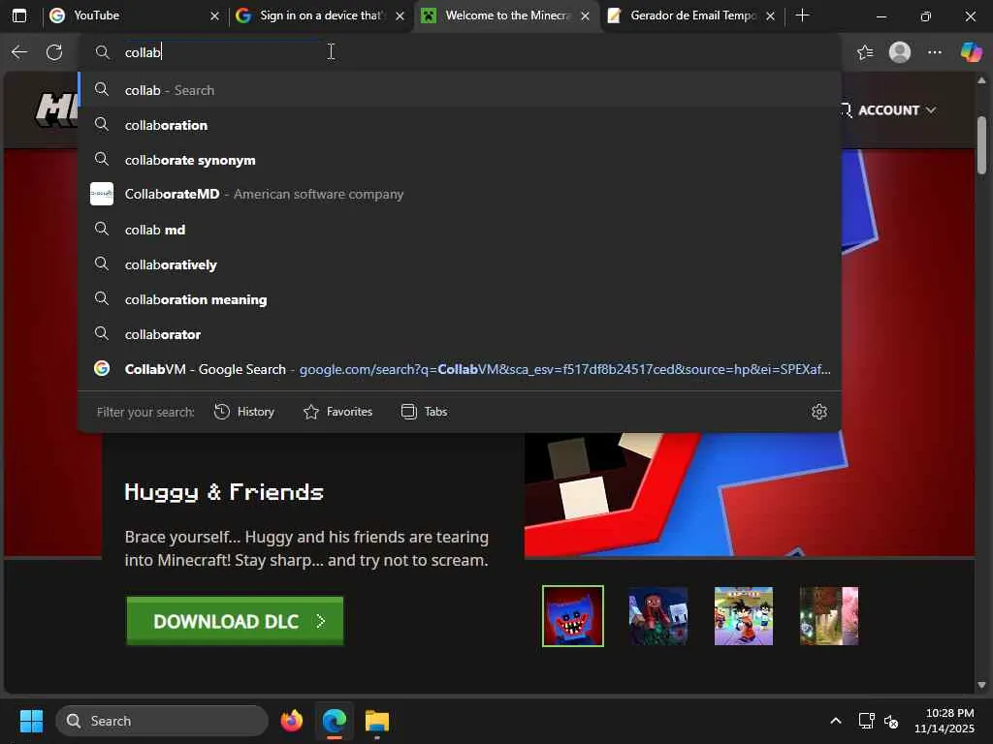Open the new tab plus button
The width and height of the screenshot is (993, 744).
coord(802,15)
